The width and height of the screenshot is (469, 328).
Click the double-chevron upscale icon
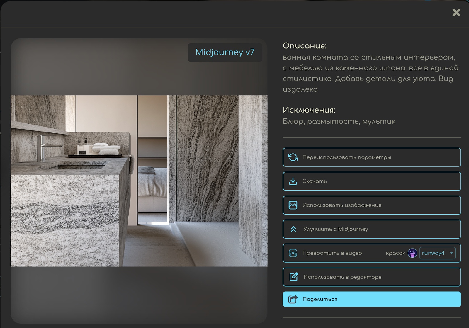[x=293, y=229]
